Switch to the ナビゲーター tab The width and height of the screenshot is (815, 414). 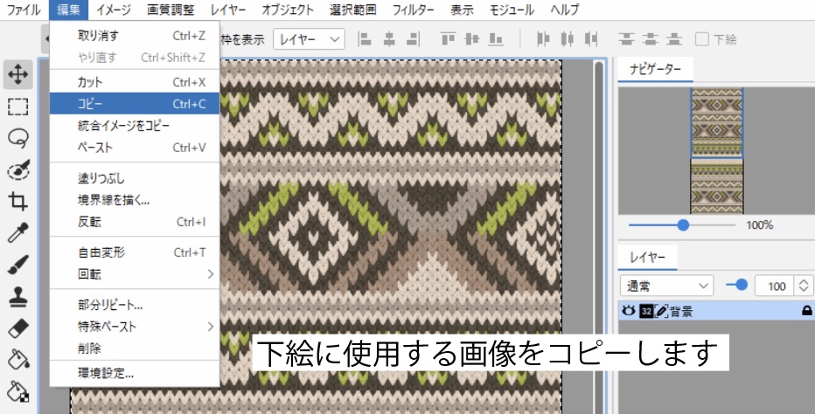655,70
